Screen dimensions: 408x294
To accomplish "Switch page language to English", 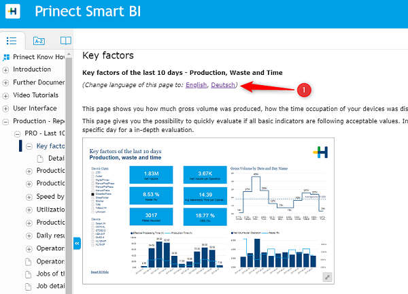I will pos(196,84).
